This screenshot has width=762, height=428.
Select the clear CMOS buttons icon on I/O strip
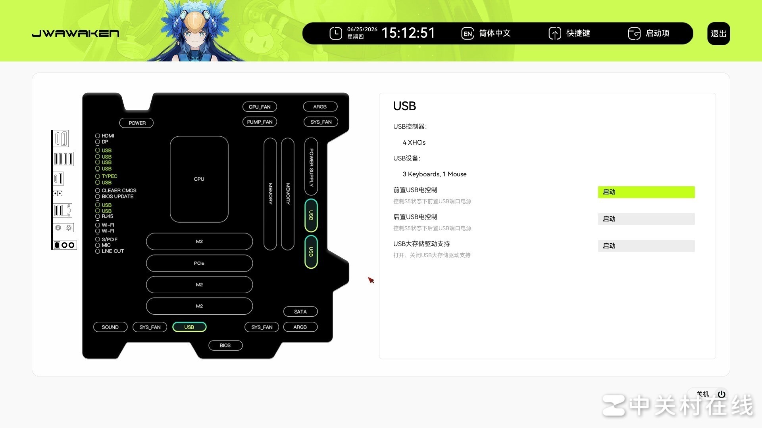tap(58, 193)
